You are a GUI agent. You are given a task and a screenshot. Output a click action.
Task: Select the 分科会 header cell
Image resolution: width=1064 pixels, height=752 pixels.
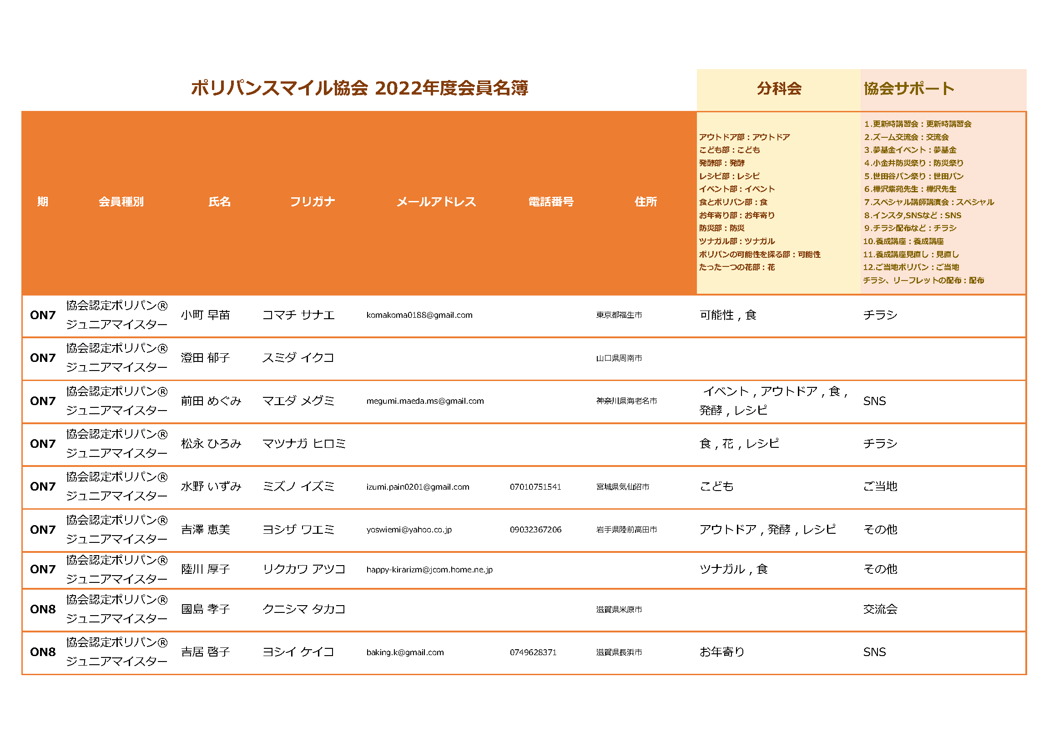pyautogui.click(x=778, y=90)
